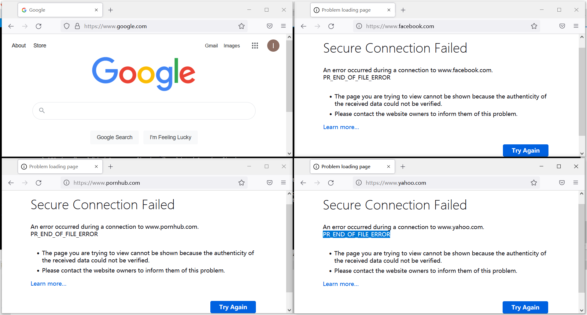Click the site info icon for yahoo.com
The height and width of the screenshot is (315, 587).
(x=359, y=183)
